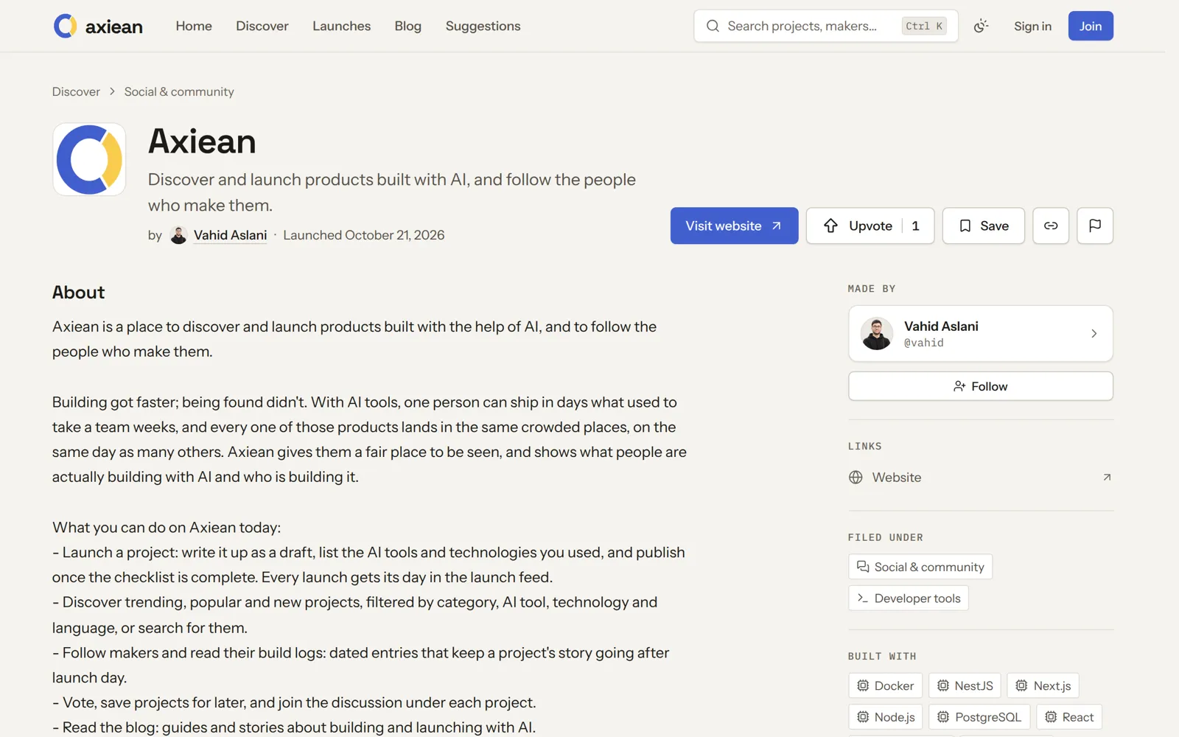This screenshot has height=737, width=1179.
Task: Click the NestJS technology tag
Action: click(965, 685)
